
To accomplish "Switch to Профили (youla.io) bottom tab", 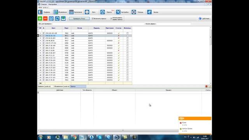I will (44, 86).
